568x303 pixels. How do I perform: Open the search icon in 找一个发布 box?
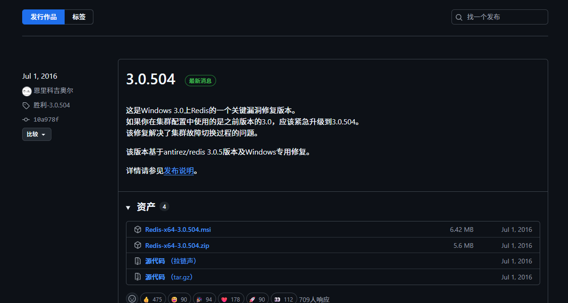click(459, 17)
